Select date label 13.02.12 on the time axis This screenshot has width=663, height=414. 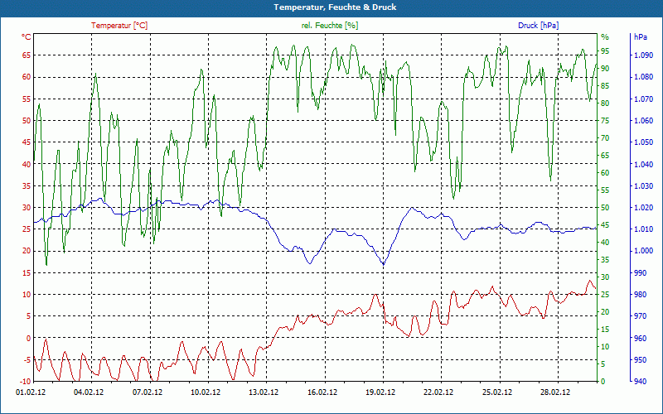(264, 392)
